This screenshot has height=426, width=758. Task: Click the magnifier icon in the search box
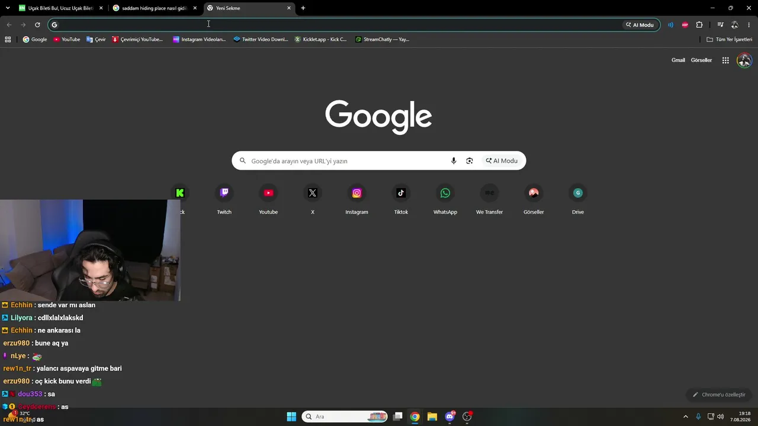point(242,161)
